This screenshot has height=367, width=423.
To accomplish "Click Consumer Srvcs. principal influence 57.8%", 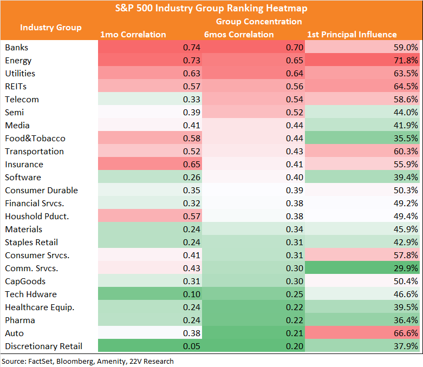I will click(406, 255).
